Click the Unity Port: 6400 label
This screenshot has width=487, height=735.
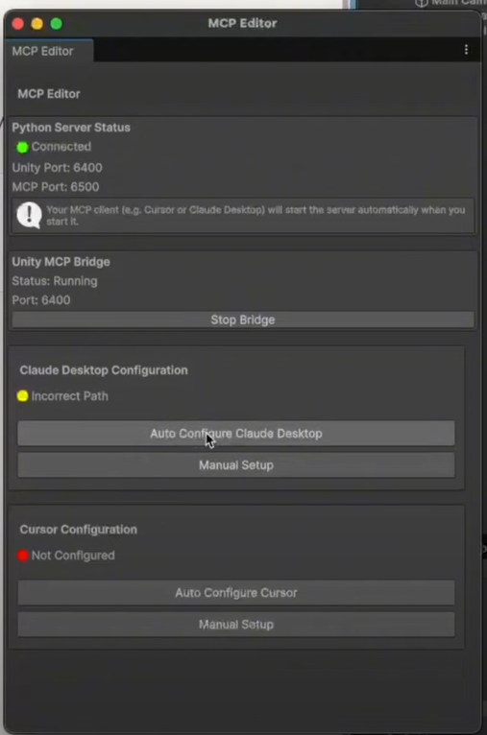click(58, 168)
